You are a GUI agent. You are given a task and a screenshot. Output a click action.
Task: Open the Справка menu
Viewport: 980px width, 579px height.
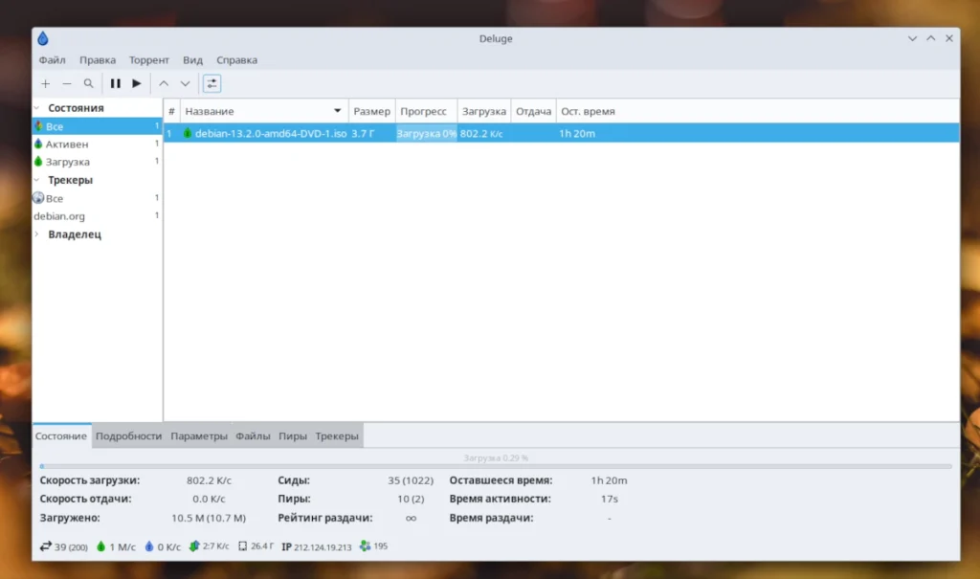237,60
